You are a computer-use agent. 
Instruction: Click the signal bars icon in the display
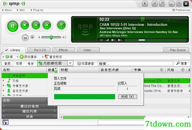(x=107, y=40)
